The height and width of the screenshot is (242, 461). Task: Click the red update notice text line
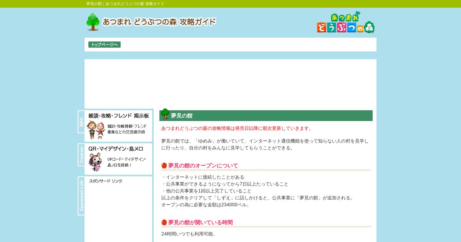tap(237, 128)
